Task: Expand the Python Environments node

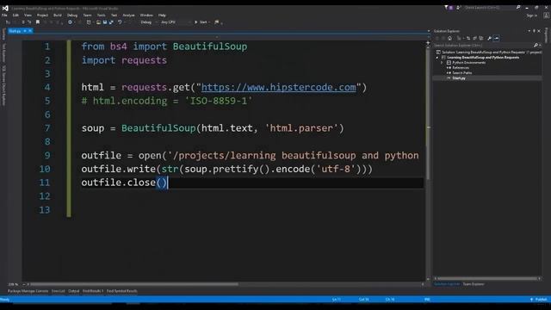Action: click(442, 63)
